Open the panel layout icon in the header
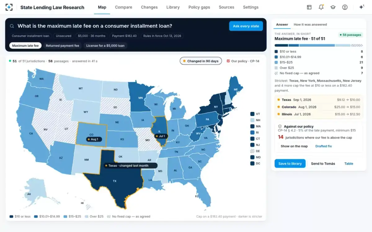The height and width of the screenshot is (232, 372). tap(309, 7)
